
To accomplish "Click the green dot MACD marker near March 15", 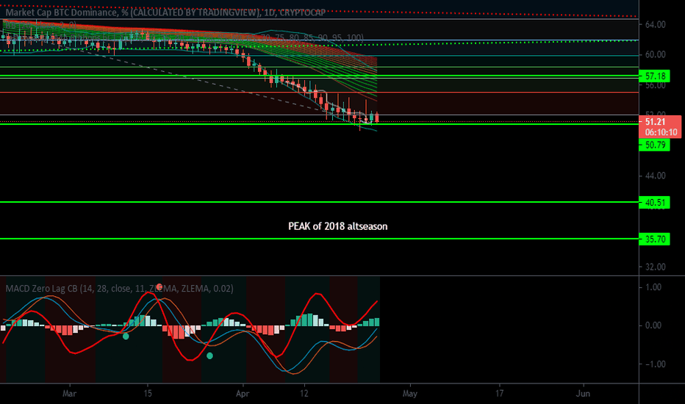I will pos(126,336).
